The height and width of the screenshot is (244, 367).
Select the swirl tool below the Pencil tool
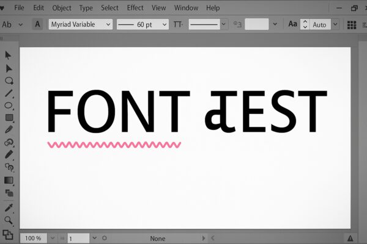pyautogui.click(x=9, y=142)
